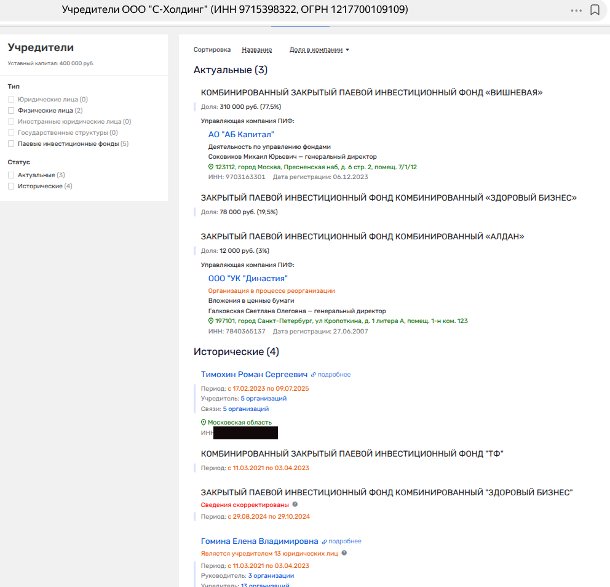Open the ООО "УК Династия" company link
The image size is (610, 587).
[x=248, y=279]
